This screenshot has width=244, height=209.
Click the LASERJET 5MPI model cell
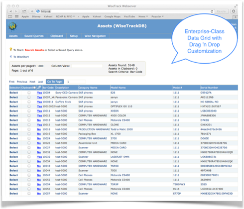pos(120,157)
